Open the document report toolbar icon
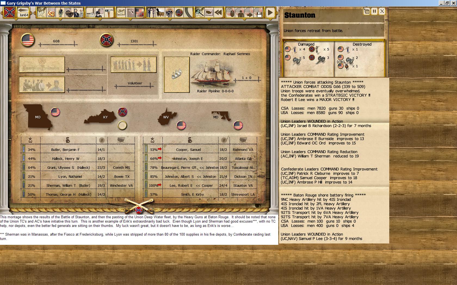The image size is (457, 285). click(x=130, y=12)
